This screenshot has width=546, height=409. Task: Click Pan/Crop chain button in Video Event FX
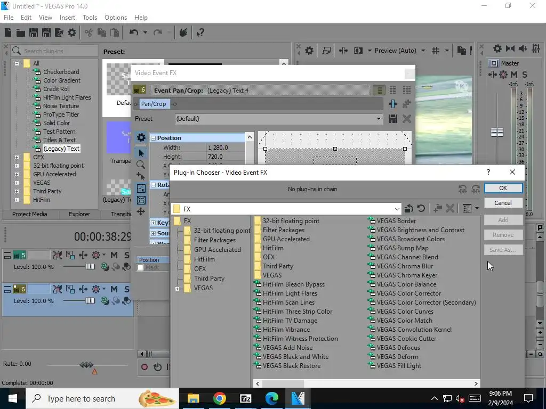154,104
